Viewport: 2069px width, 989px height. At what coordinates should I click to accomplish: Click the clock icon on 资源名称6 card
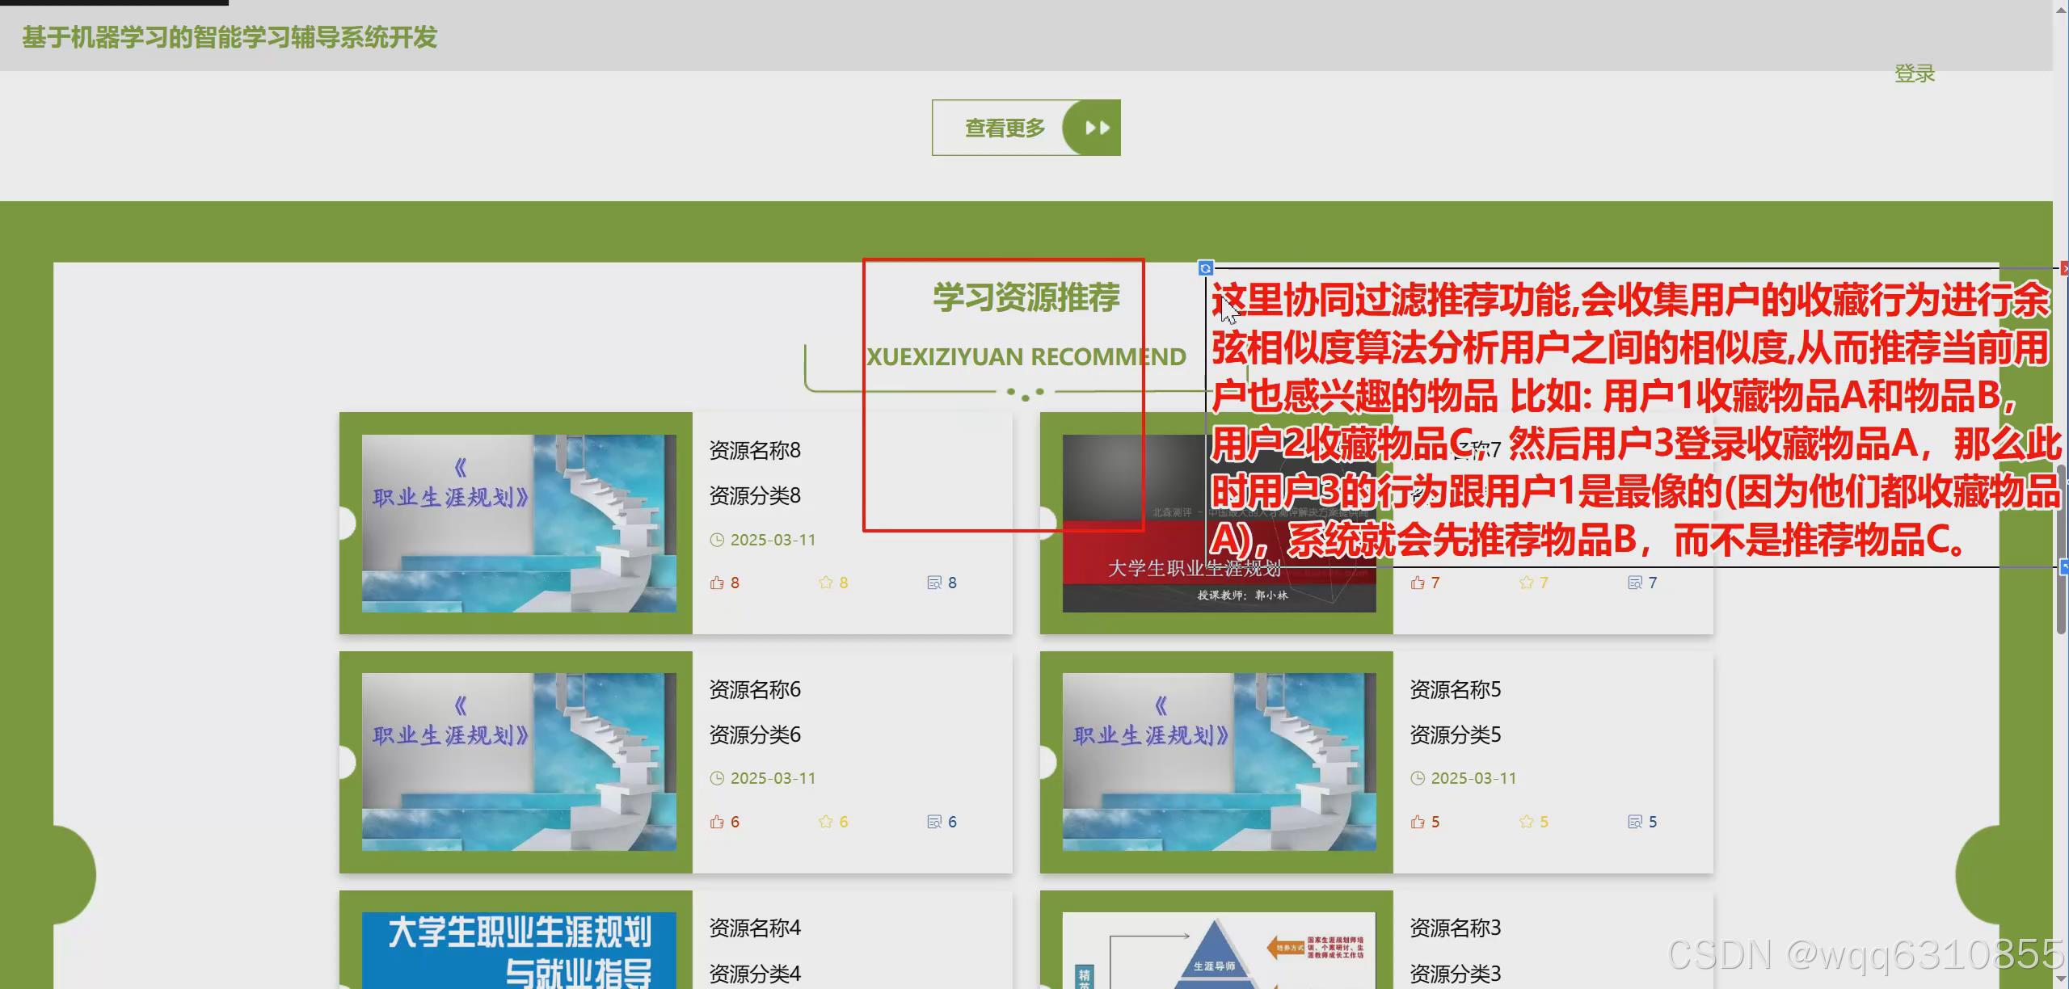pos(717,778)
